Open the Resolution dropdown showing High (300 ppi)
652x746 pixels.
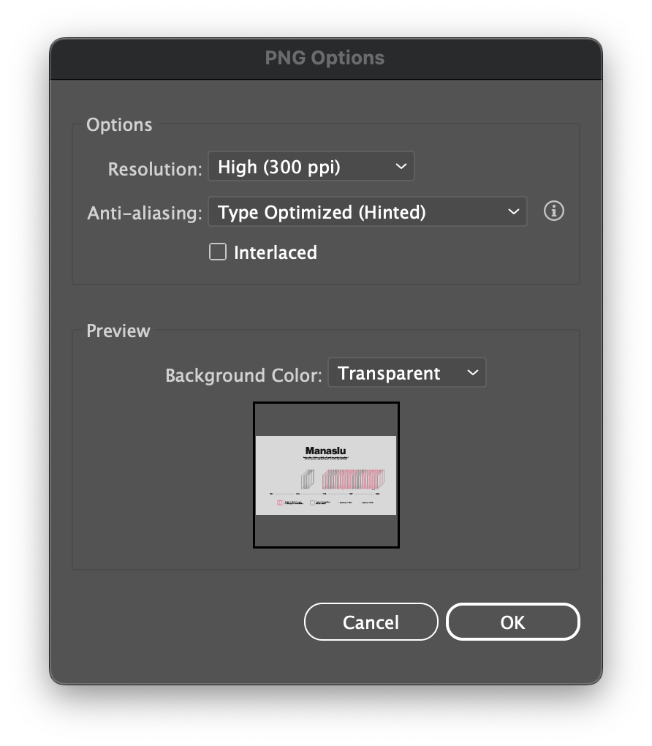[311, 167]
